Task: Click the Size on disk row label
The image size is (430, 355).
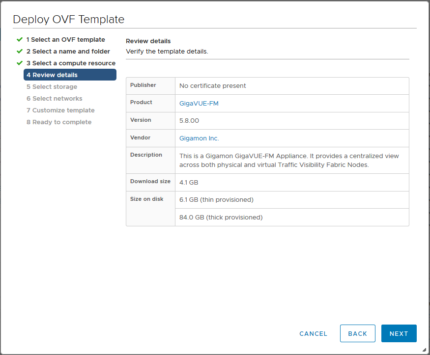Action: 147,199
